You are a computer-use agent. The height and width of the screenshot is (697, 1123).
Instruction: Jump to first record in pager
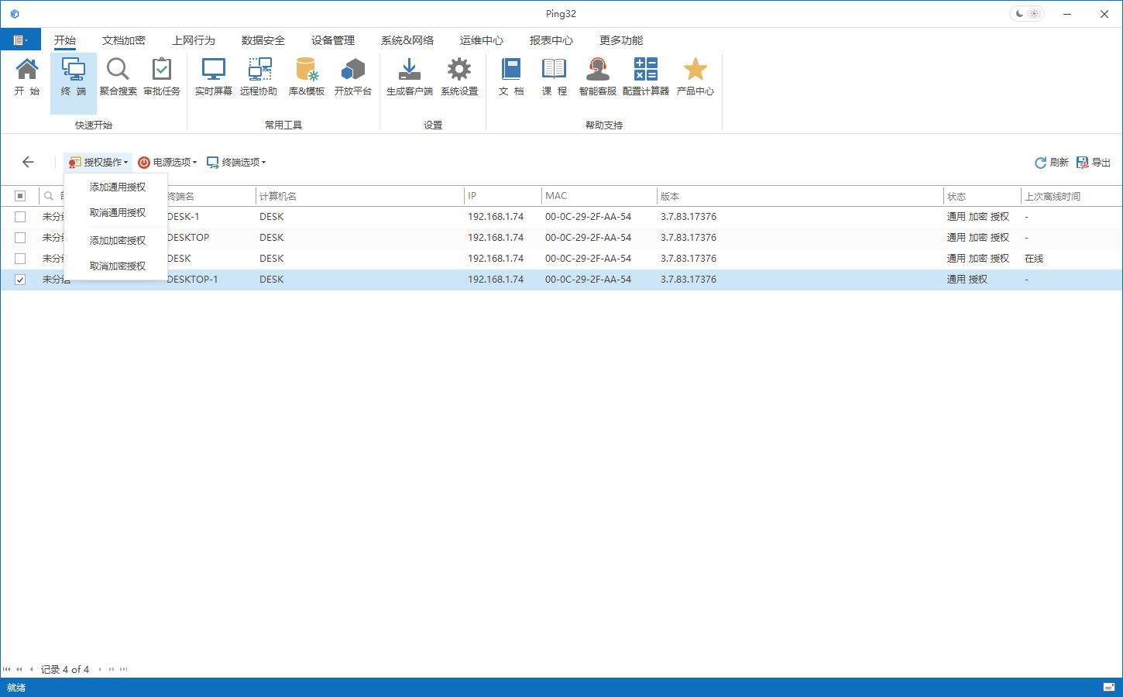click(7, 669)
